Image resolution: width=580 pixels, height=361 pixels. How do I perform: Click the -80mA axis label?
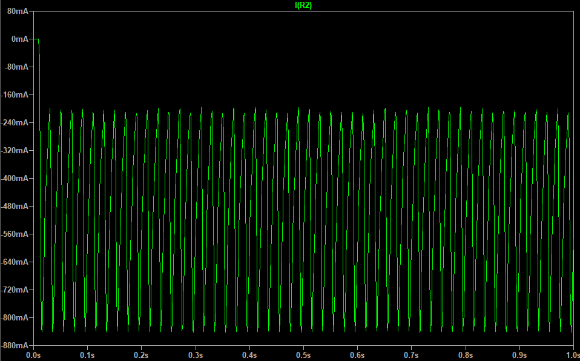point(16,67)
